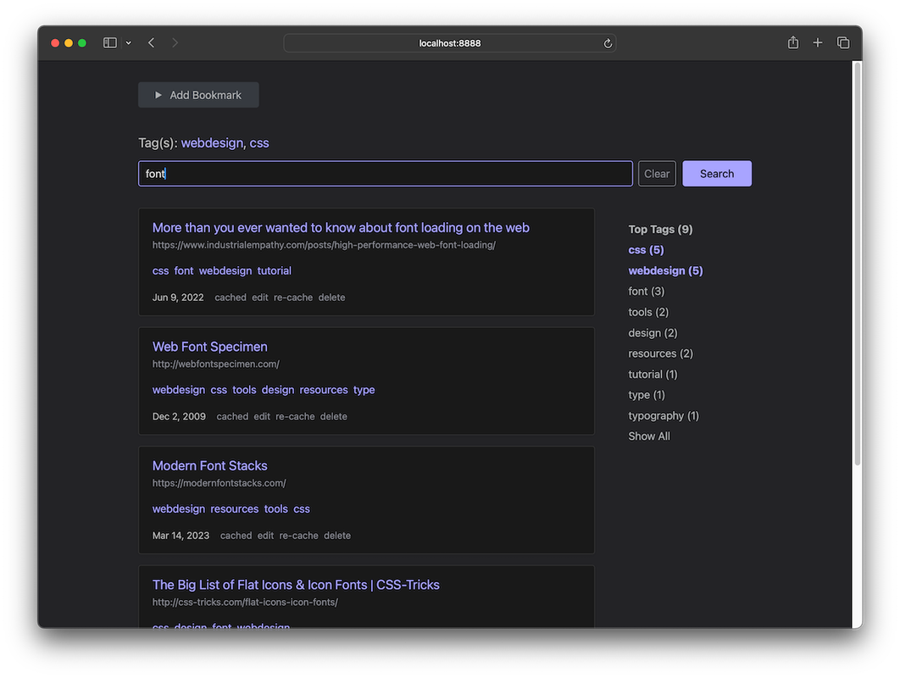This screenshot has width=900, height=678.
Task: Click the page's vertical scrollbar
Action: pos(858,264)
